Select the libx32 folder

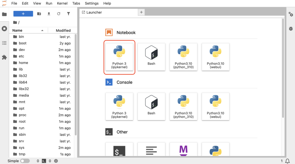click(42, 89)
